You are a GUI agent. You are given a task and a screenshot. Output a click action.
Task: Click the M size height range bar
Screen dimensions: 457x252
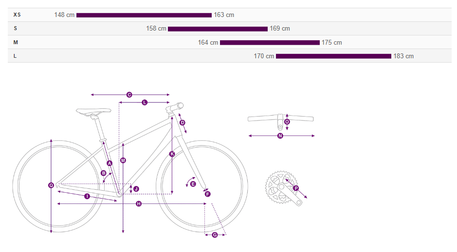click(x=270, y=42)
